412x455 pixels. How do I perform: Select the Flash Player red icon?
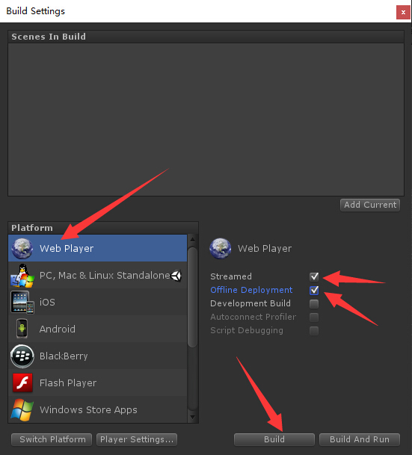[x=22, y=383]
